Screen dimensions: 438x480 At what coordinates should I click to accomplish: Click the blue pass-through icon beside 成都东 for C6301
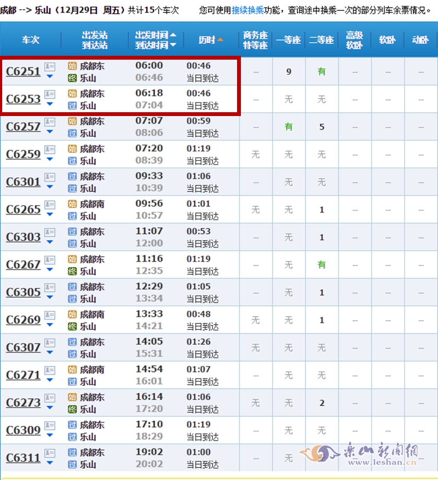(x=72, y=176)
